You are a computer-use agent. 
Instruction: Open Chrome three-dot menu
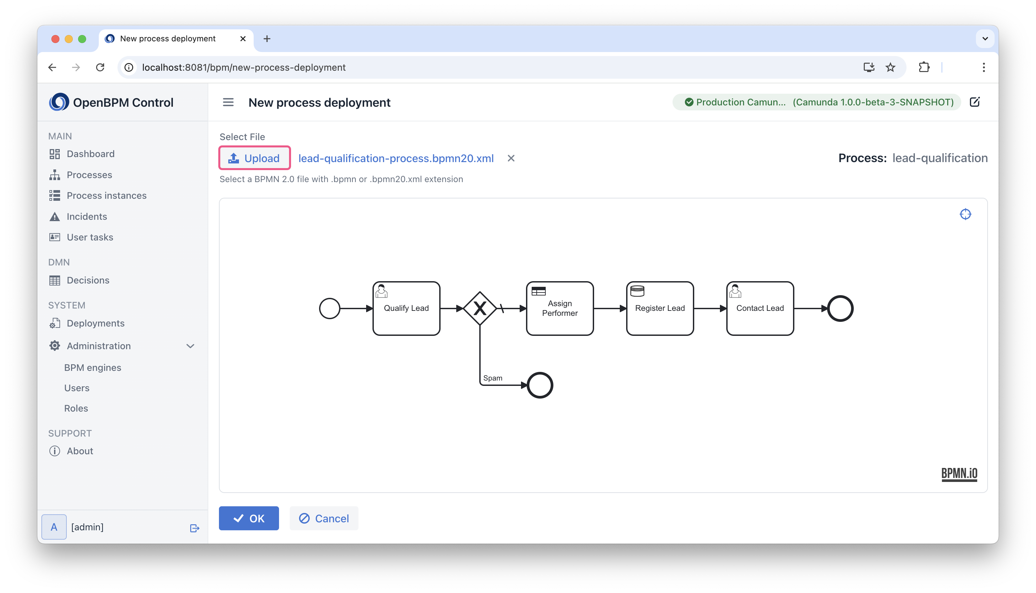pos(983,67)
